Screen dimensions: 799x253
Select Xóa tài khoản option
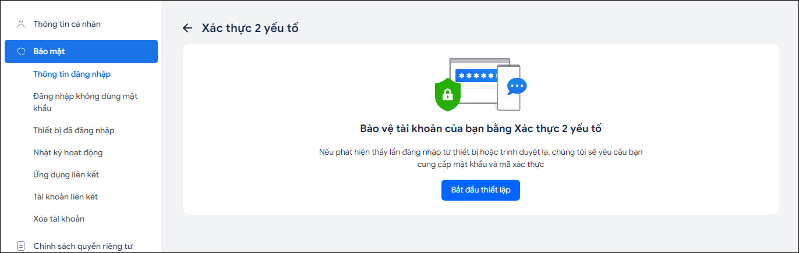[x=59, y=219]
